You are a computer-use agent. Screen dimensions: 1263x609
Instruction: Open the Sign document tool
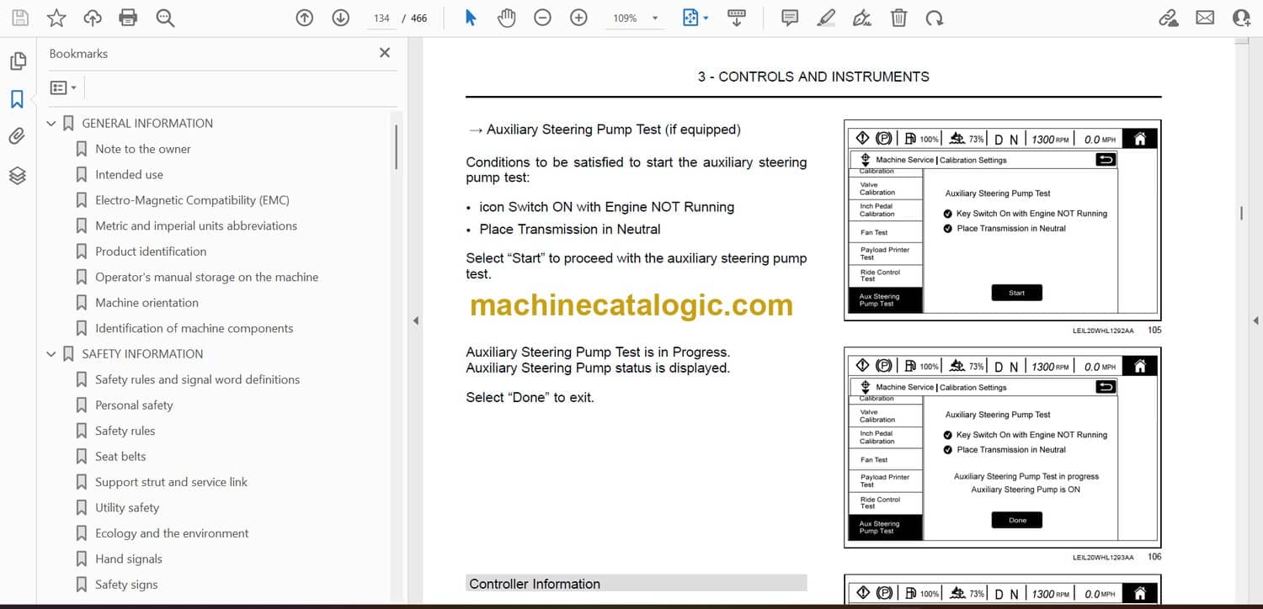tap(862, 18)
